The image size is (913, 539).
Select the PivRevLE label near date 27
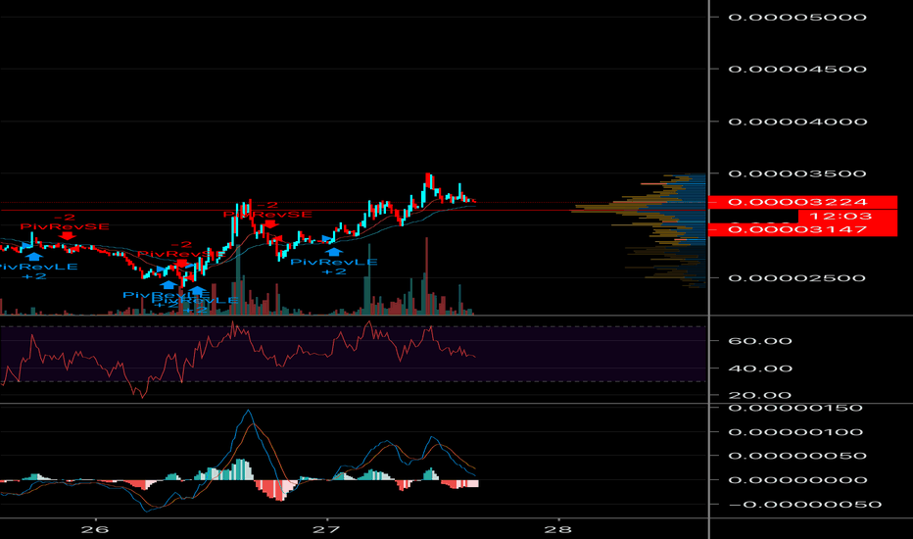[334, 263]
